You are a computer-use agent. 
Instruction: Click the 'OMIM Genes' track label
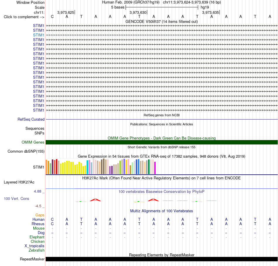pyautogui.click(x=33, y=142)
